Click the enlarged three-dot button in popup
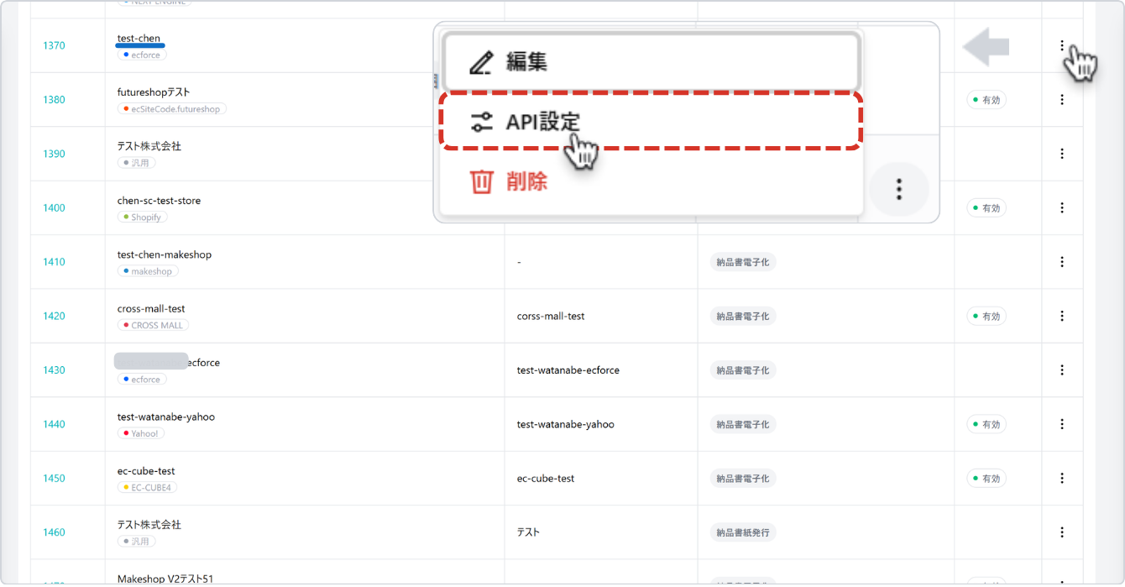The image size is (1125, 587). coord(898,189)
